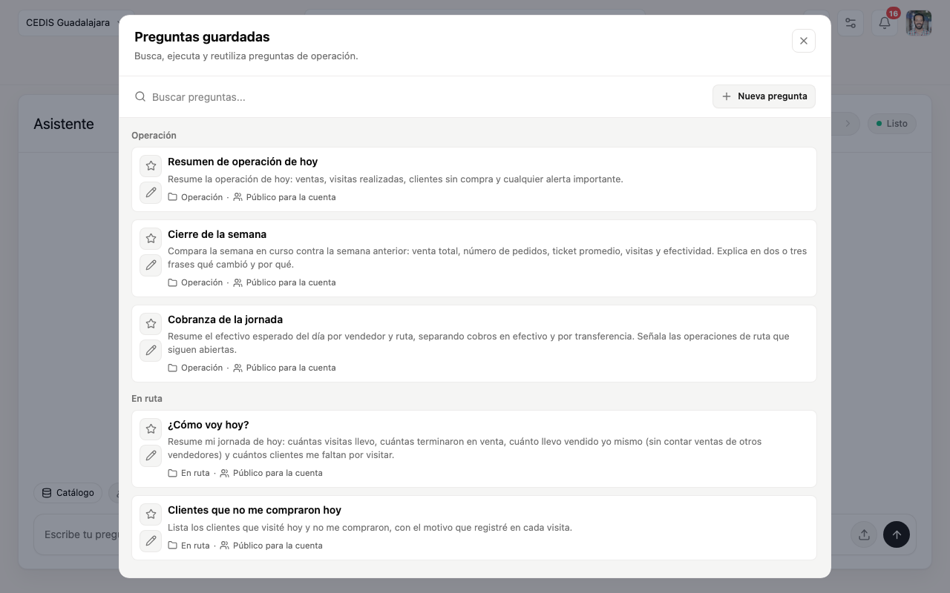Viewport: 950px width, 593px height.
Task: Star 'Clientes que no me compraron hoy'
Action: click(151, 514)
